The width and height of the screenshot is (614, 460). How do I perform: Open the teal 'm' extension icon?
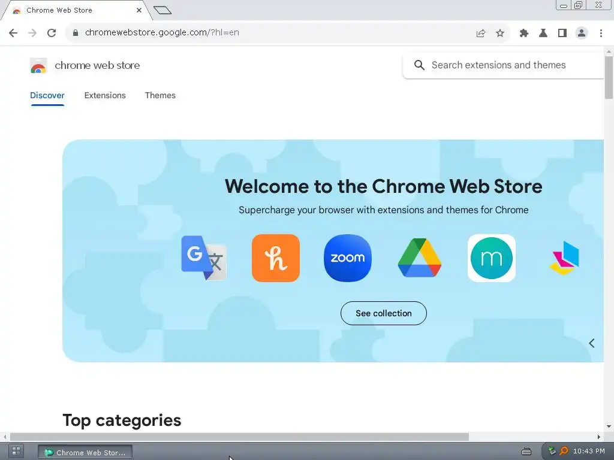[x=492, y=258]
